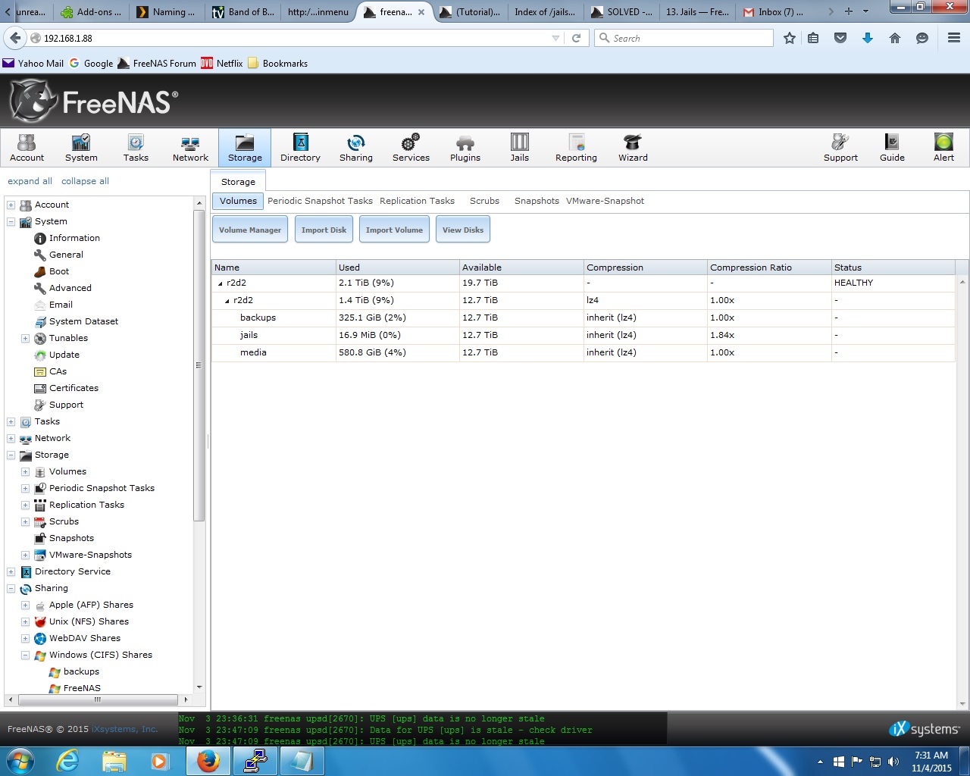Viewport: 970px width, 776px height.
Task: Collapse the Windows (CIFS) Shares node
Action: pyautogui.click(x=25, y=656)
